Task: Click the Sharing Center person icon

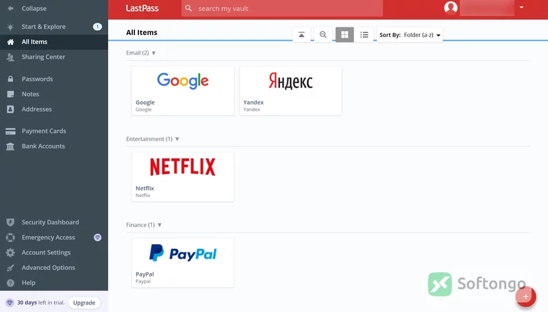Action: 10,57
